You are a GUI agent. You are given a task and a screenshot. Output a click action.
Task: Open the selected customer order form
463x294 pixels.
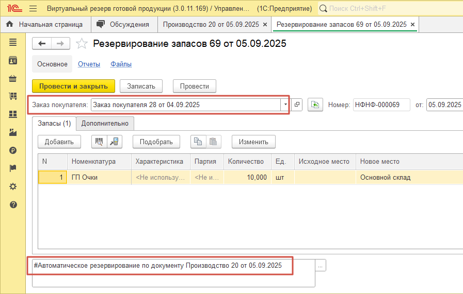pyautogui.click(x=297, y=105)
